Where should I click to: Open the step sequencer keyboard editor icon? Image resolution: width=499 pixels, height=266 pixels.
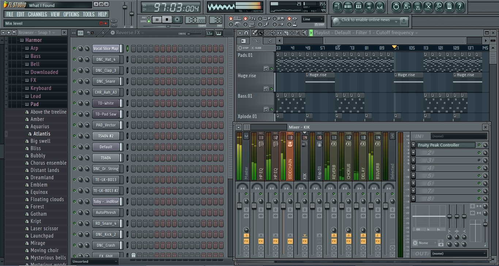218,33
